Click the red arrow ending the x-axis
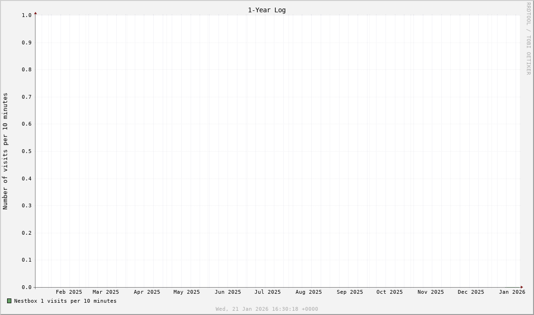 522,287
